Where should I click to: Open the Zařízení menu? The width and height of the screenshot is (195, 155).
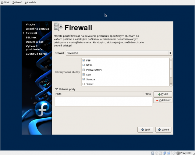tap(17, 2)
